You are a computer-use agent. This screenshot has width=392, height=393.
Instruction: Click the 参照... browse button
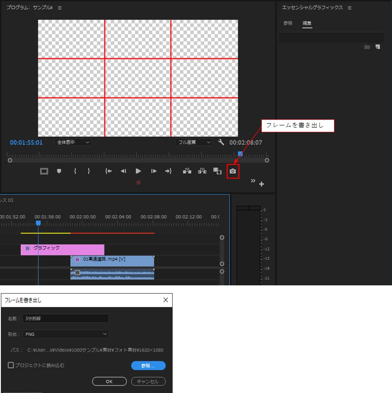pos(148,366)
